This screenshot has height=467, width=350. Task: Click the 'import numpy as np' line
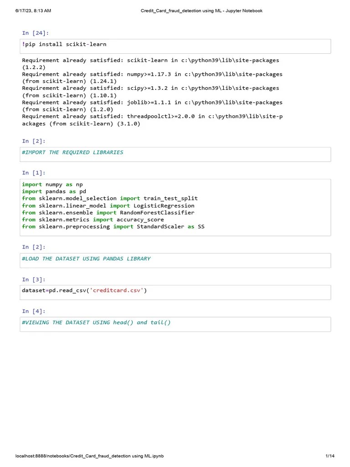pyautogui.click(x=52, y=184)
